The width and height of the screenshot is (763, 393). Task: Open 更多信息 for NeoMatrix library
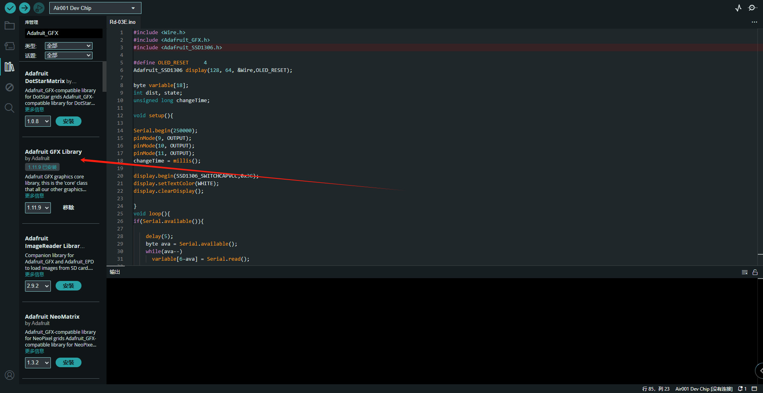[x=35, y=351]
